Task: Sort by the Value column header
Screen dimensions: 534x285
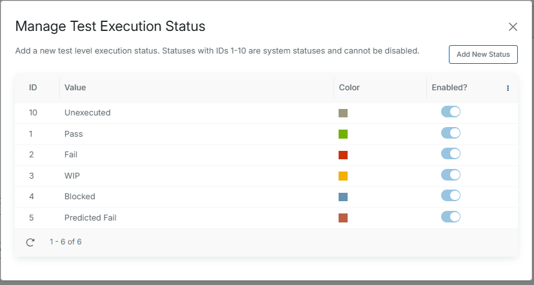Action: click(75, 87)
